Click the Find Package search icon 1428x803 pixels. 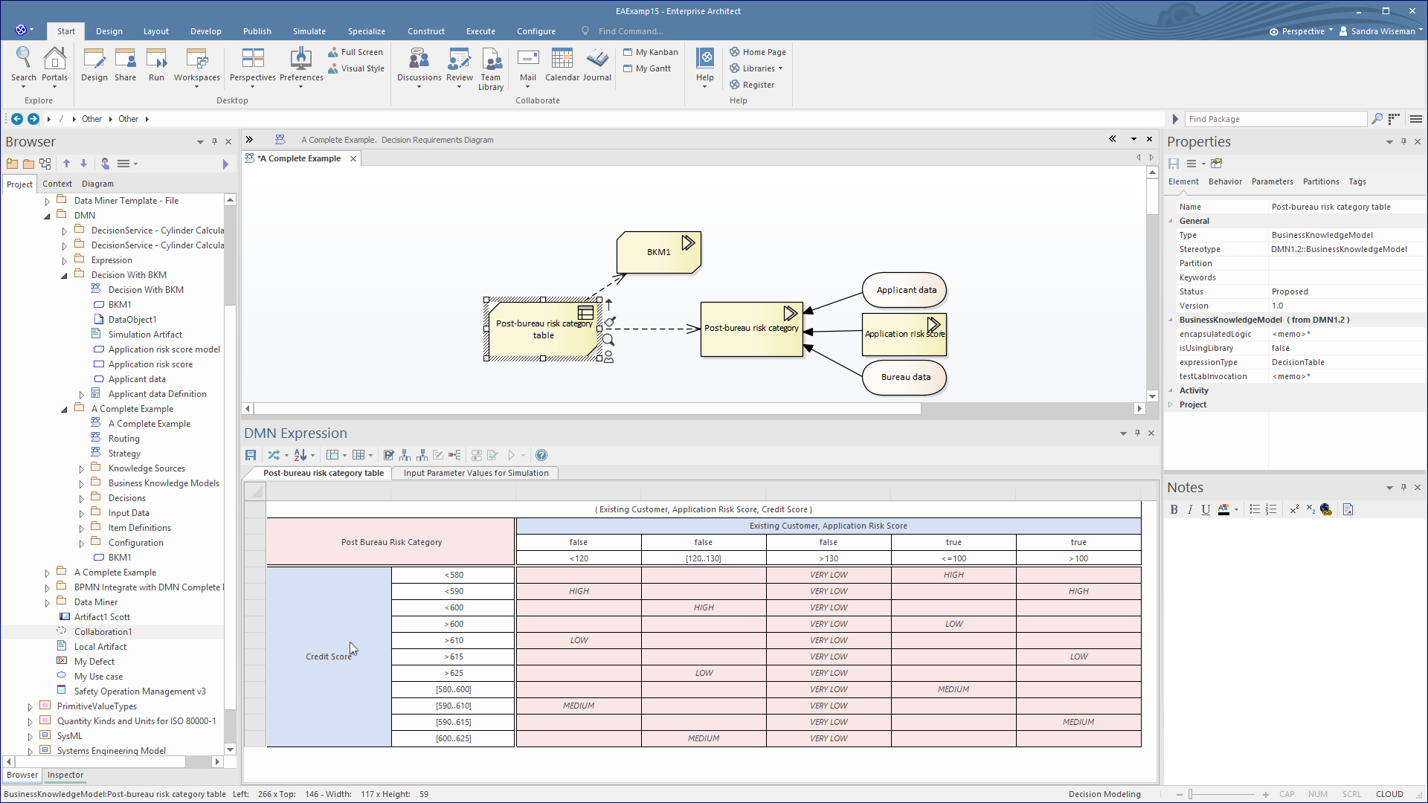click(1377, 119)
